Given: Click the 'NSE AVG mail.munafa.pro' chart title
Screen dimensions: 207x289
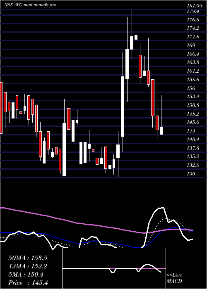Looking at the screenshot, I should pyautogui.click(x=30, y=5).
